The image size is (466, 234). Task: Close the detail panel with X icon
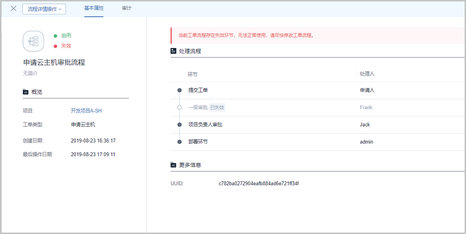(14, 8)
